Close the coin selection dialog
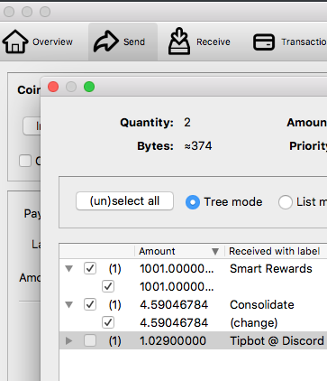Viewport: 327px width, 381px height. pos(53,87)
